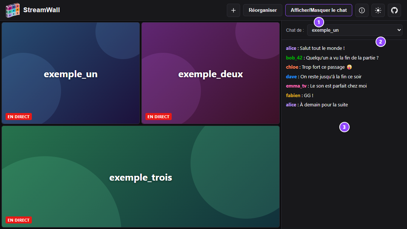The height and width of the screenshot is (229, 407).
Task: Toggle light theme via sun icon
Action: (378, 10)
